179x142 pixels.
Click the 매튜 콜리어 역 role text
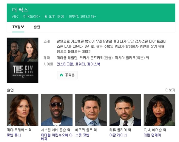(120, 130)
